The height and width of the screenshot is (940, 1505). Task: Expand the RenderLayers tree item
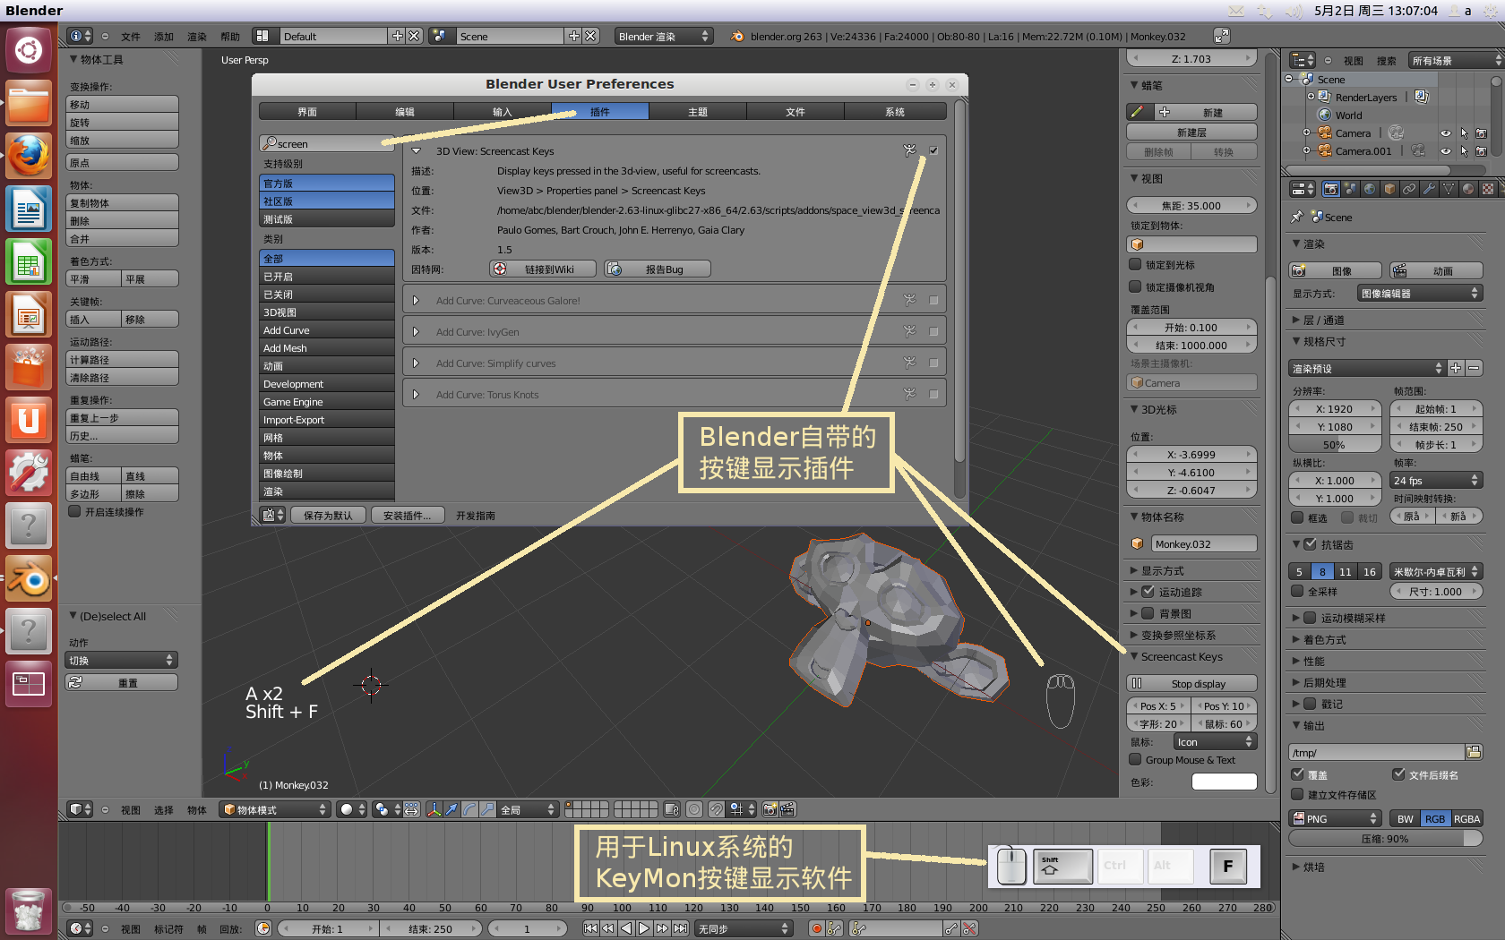click(1311, 97)
